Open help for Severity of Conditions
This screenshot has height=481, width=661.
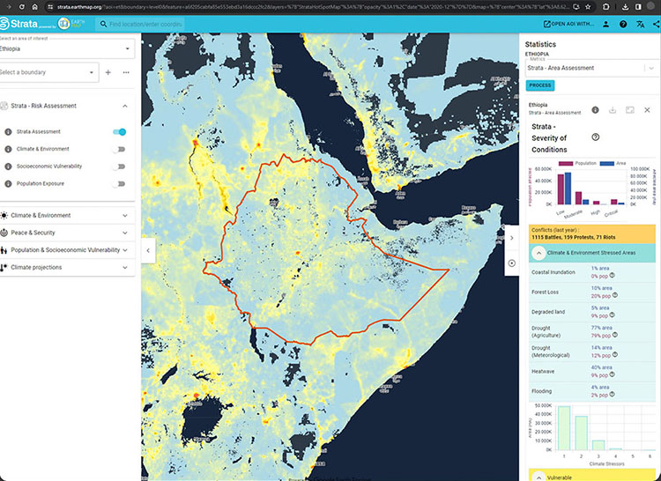click(595, 137)
